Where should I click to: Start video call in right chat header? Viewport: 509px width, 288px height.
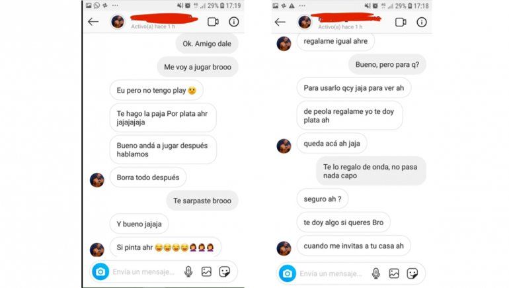(x=401, y=22)
